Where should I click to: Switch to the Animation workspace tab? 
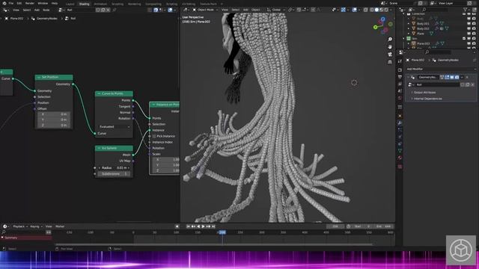click(100, 4)
